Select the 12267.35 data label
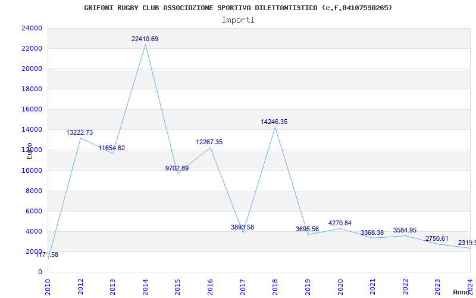 point(209,142)
